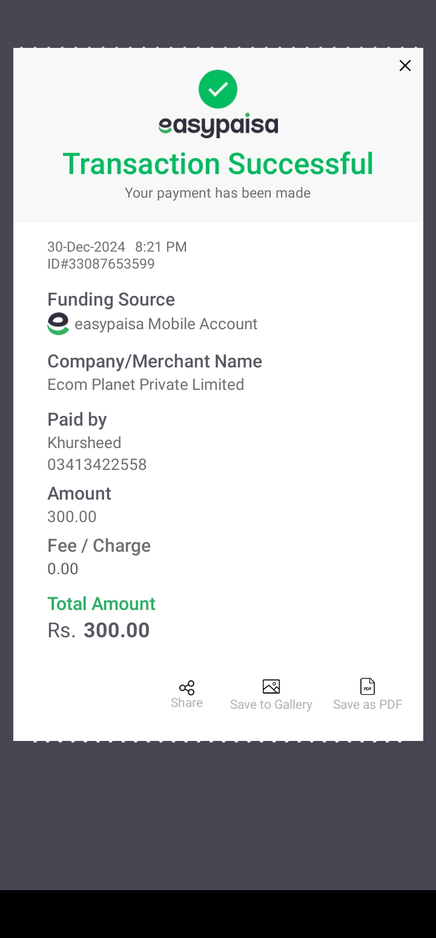The width and height of the screenshot is (436, 938).
Task: Click the Funding Source heading
Action: pyautogui.click(x=111, y=300)
